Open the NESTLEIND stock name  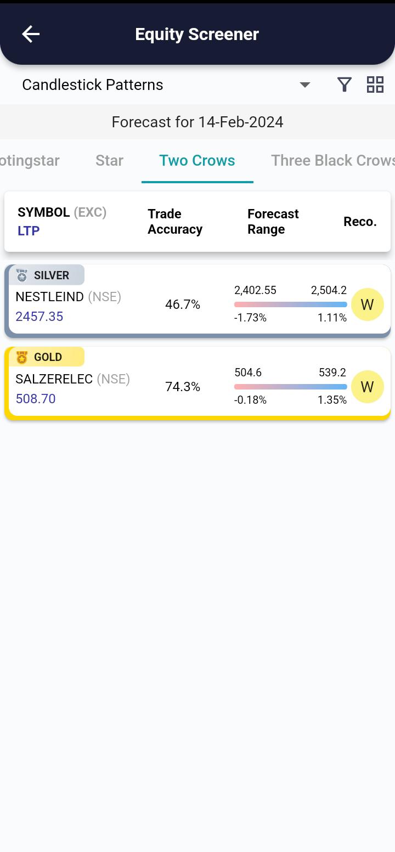pos(50,297)
